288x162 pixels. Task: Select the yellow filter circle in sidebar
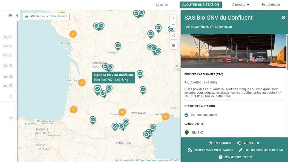tap(11, 118)
